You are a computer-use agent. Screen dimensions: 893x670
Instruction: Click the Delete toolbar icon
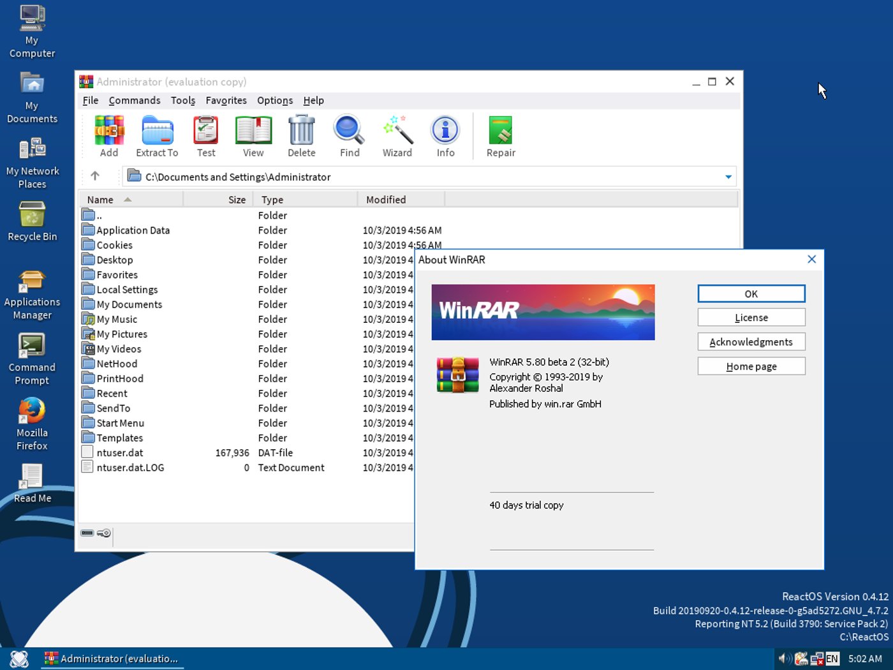point(301,135)
